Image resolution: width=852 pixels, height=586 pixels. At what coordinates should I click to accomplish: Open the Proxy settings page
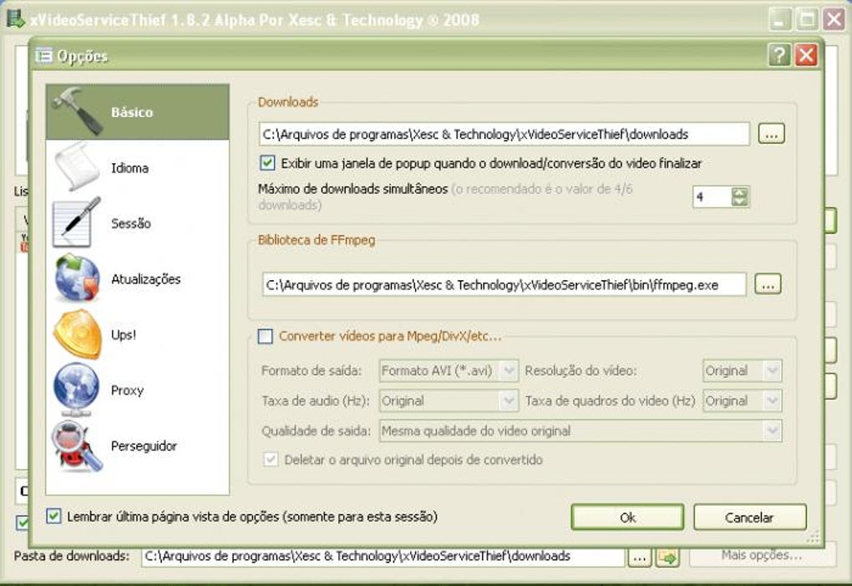[x=138, y=390]
